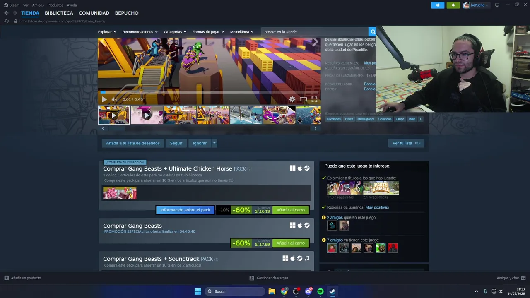The width and height of the screenshot is (530, 298).
Task: Open the Ayuda menu
Action: tap(72, 5)
